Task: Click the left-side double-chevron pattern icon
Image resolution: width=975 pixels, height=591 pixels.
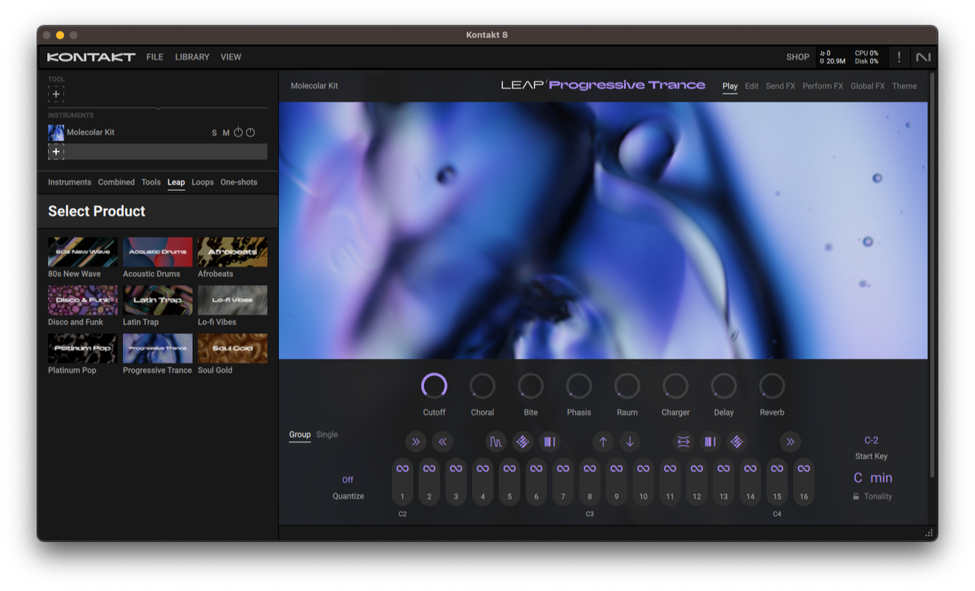Action: click(416, 442)
